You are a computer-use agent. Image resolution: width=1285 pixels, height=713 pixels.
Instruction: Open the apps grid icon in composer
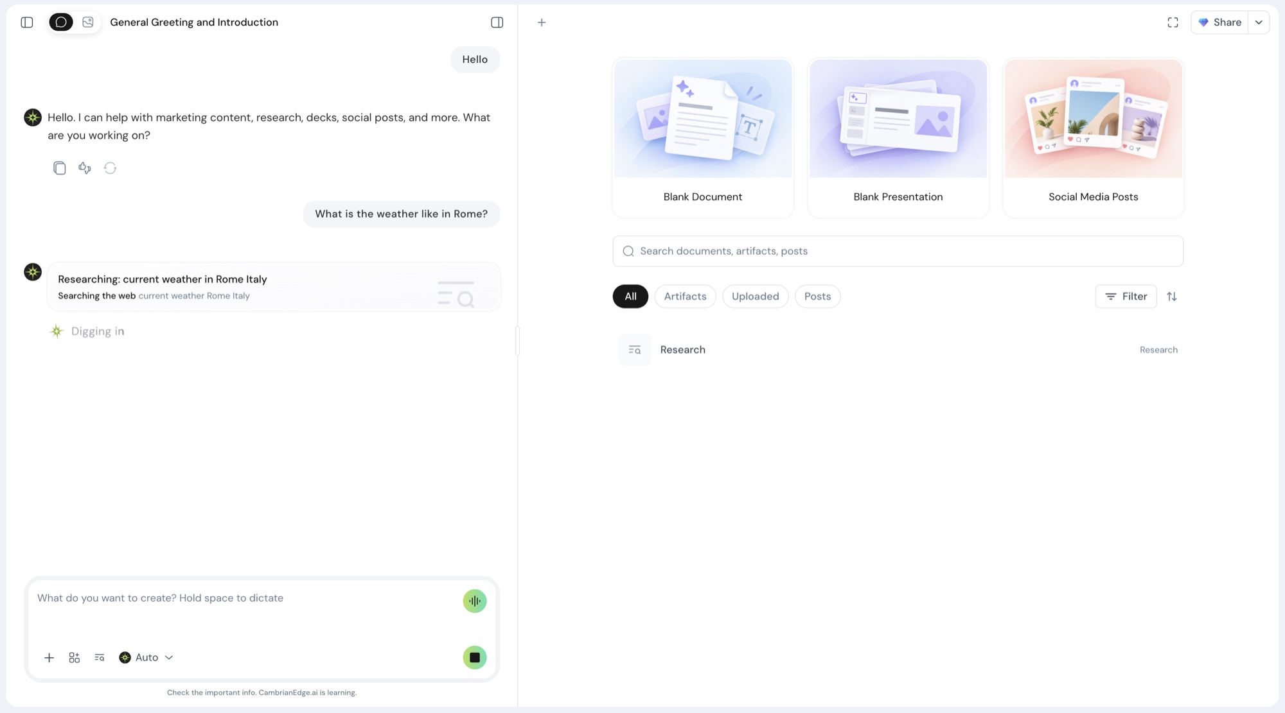tap(75, 658)
